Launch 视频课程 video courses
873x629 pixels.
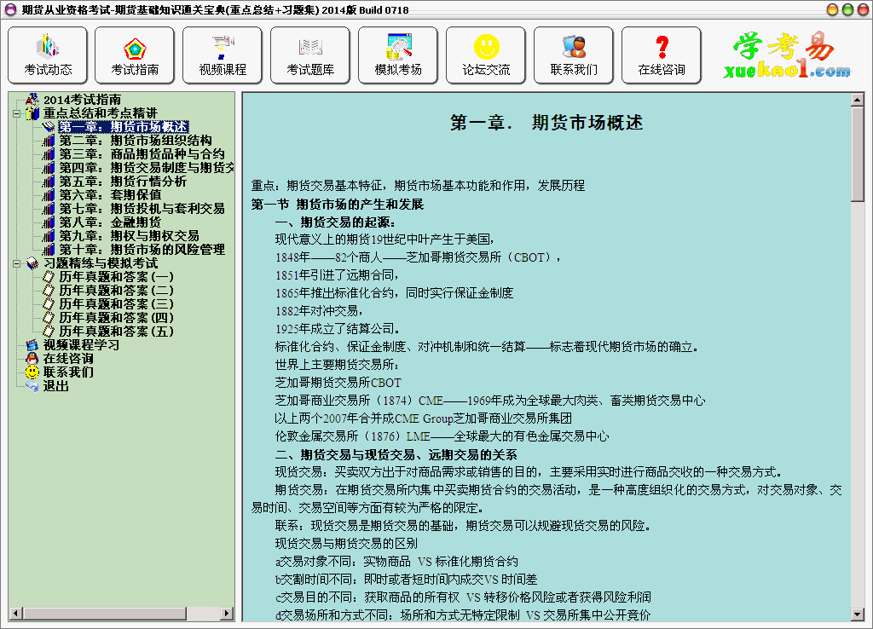point(223,55)
